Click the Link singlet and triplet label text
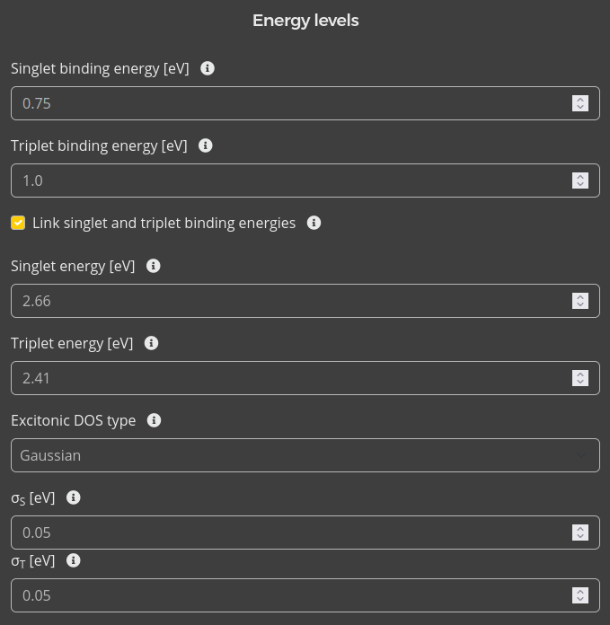The width and height of the screenshot is (610, 625). tap(164, 223)
